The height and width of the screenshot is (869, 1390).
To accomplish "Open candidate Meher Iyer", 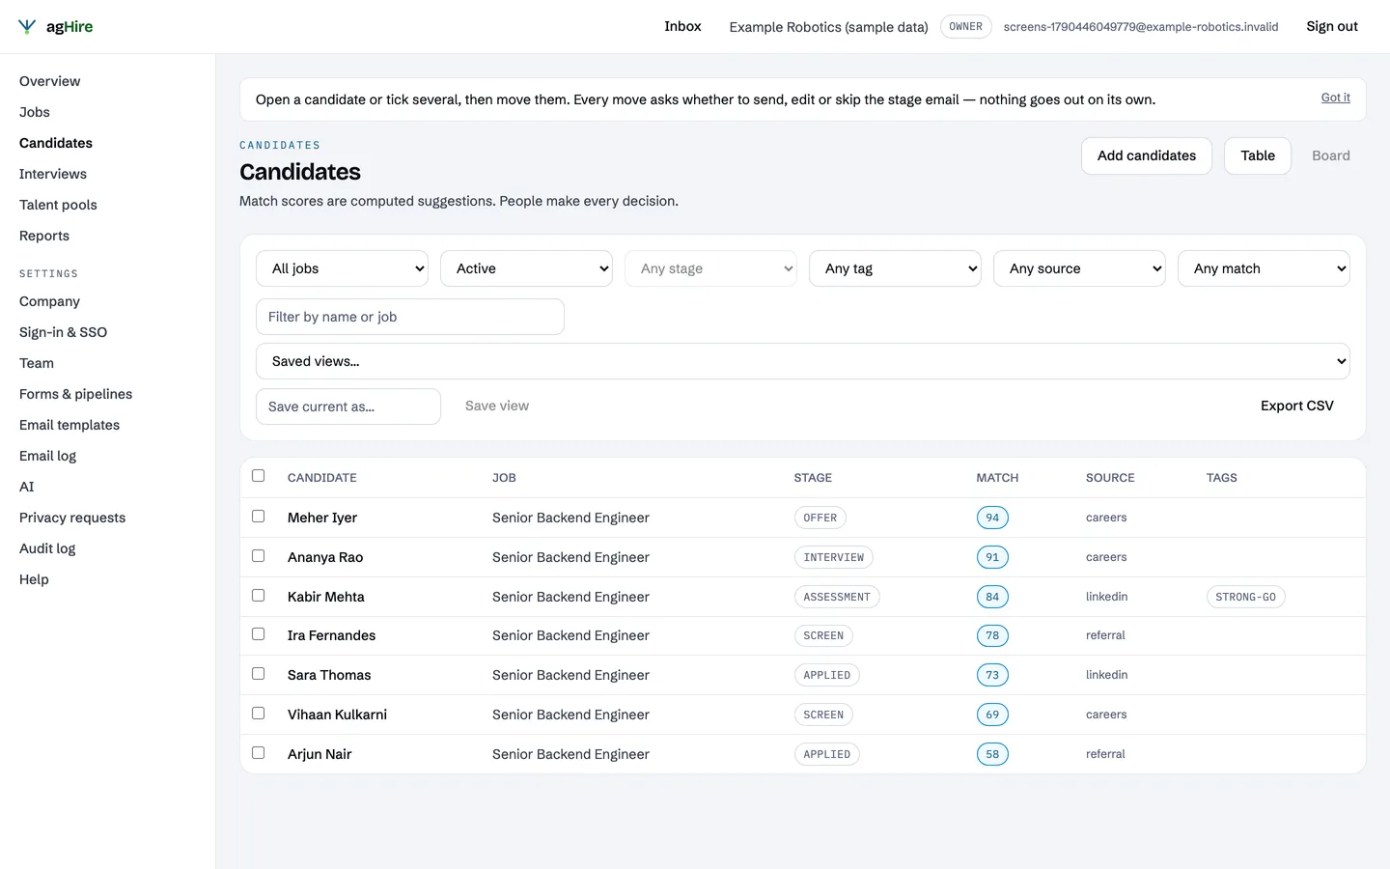I will (x=322, y=518).
